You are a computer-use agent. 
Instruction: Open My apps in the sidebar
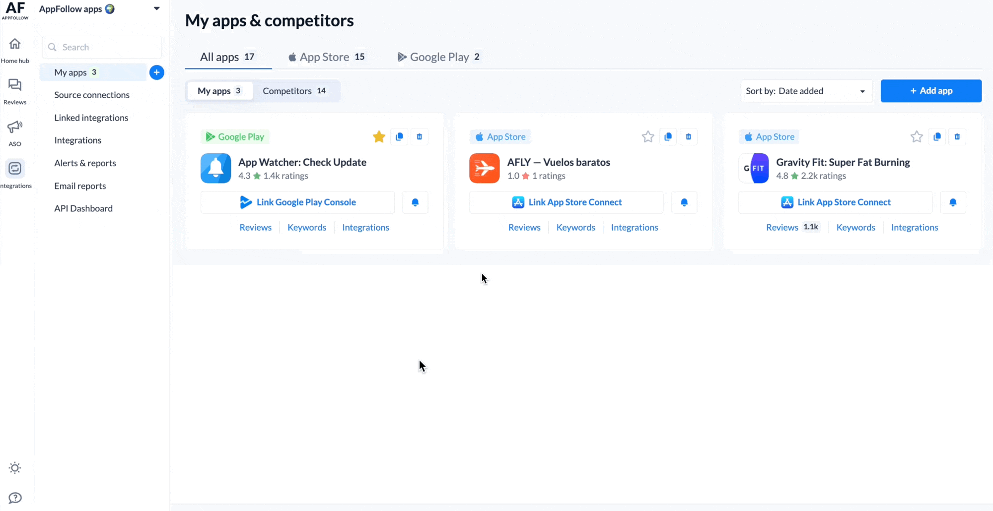[93, 72]
